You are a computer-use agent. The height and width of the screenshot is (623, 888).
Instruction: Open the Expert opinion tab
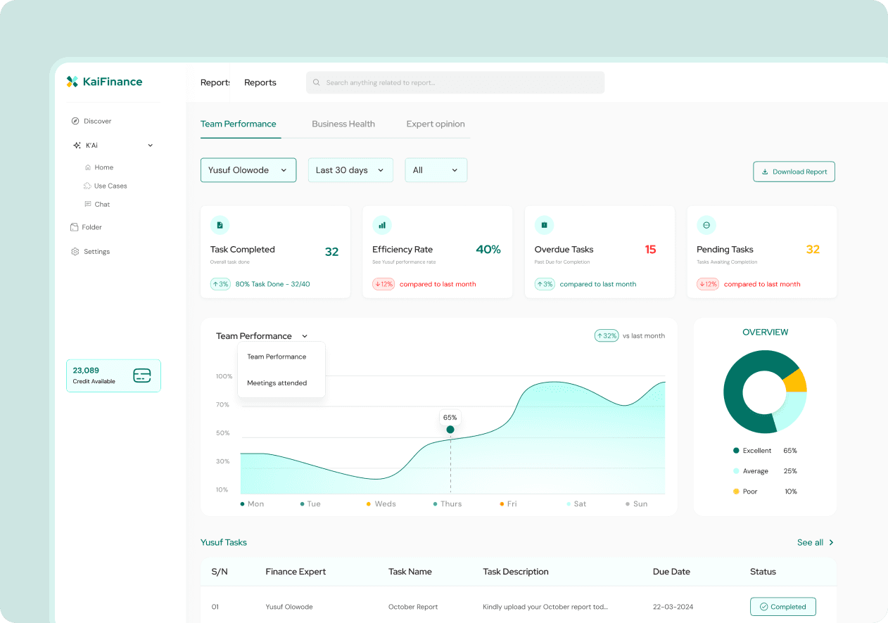[x=436, y=124]
